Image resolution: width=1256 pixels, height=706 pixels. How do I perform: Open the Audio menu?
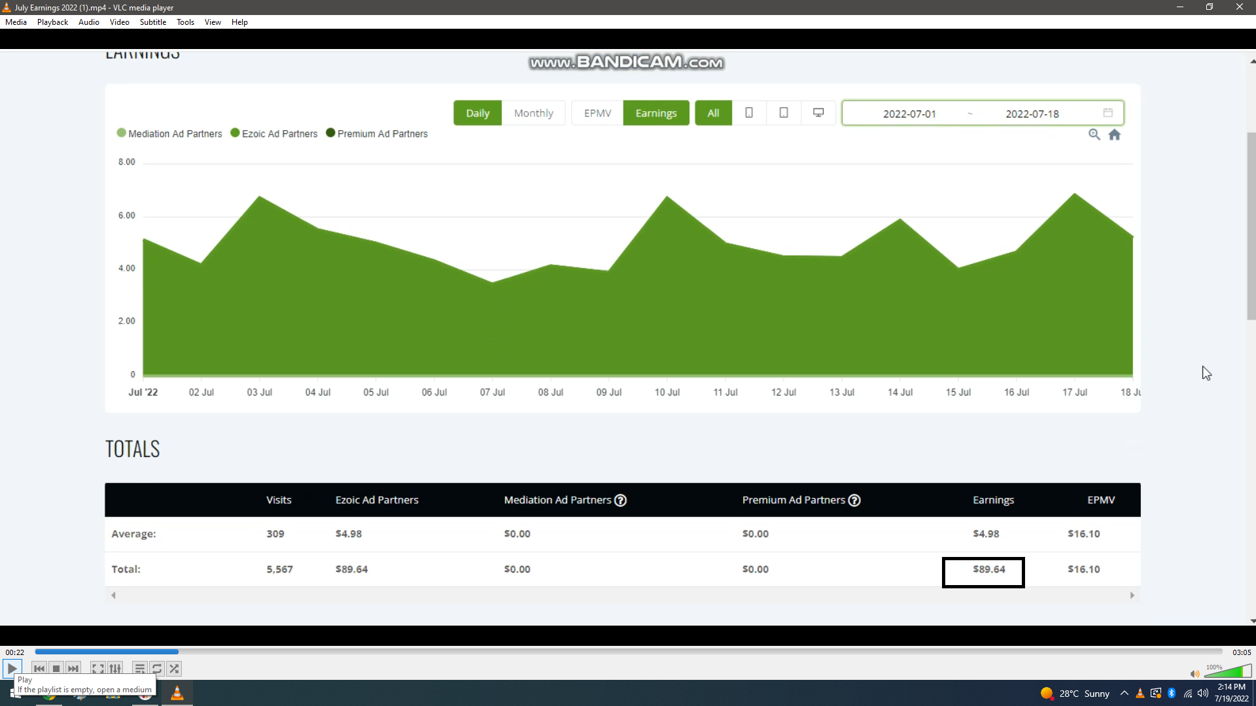(89, 22)
